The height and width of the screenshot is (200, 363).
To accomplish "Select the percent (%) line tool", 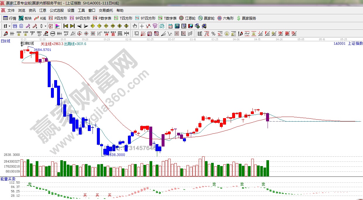I will [213, 34].
